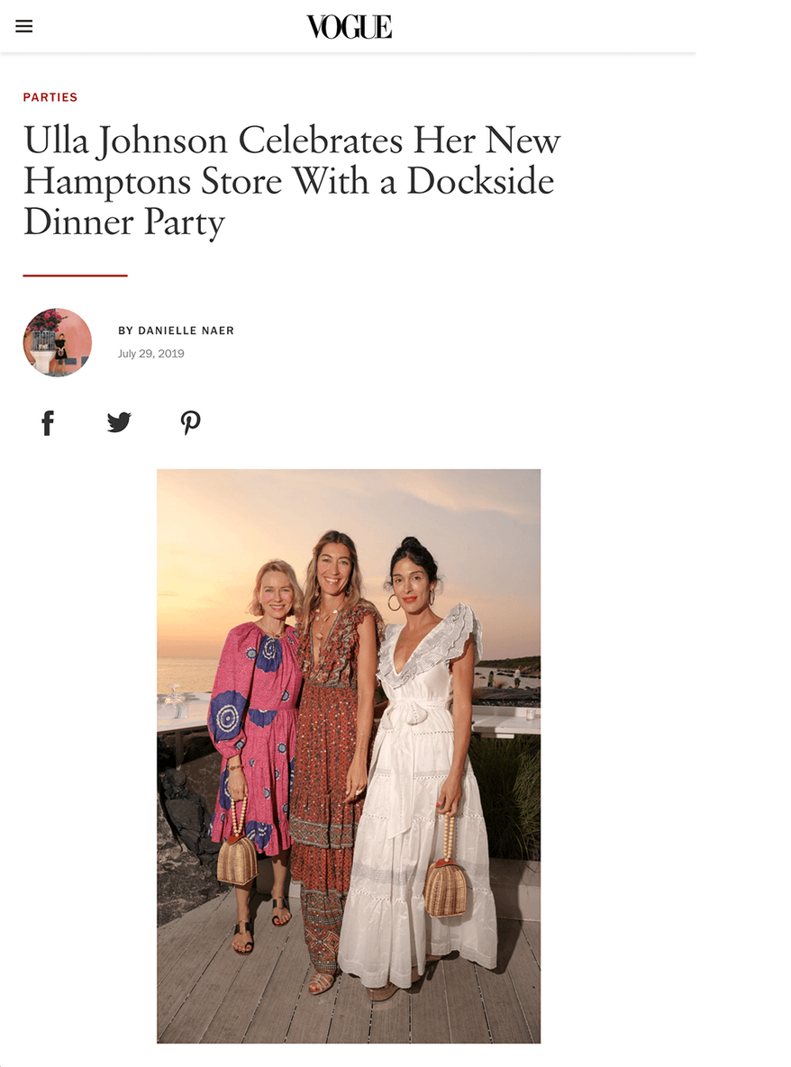Image resolution: width=791 pixels, height=1067 pixels.
Task: Click the author's circular avatar photo
Action: (x=57, y=342)
